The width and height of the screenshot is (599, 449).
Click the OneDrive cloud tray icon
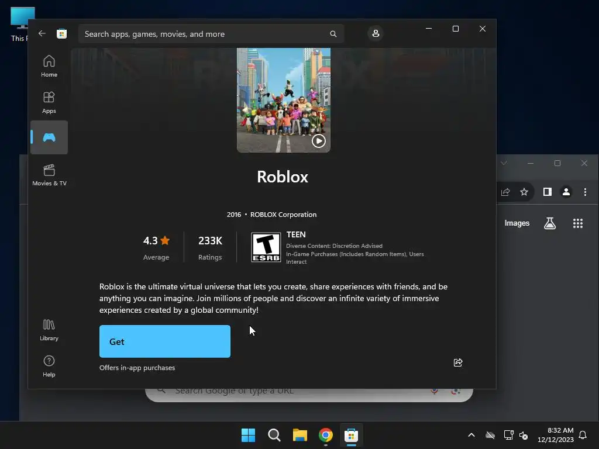(490, 435)
